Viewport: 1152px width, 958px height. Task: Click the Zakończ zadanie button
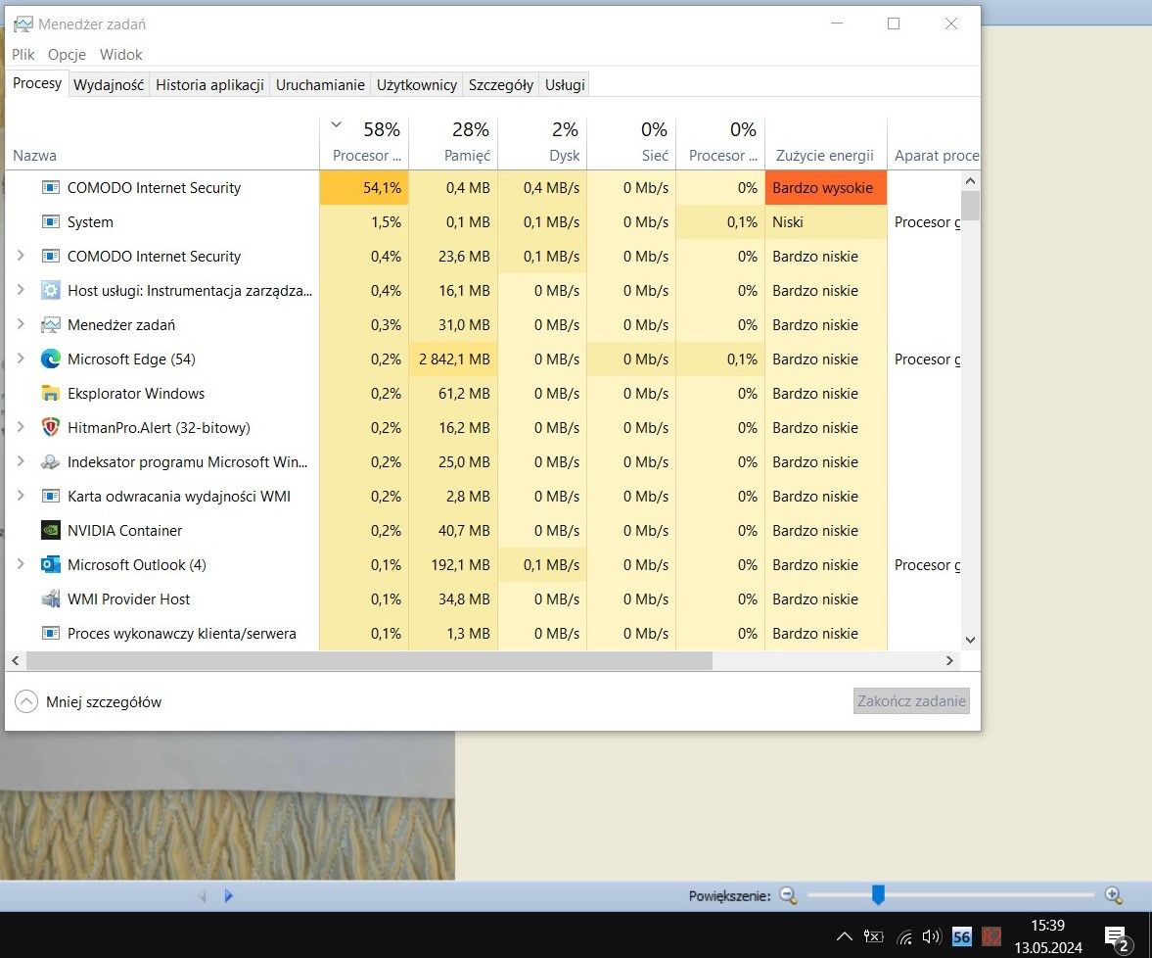(x=911, y=700)
